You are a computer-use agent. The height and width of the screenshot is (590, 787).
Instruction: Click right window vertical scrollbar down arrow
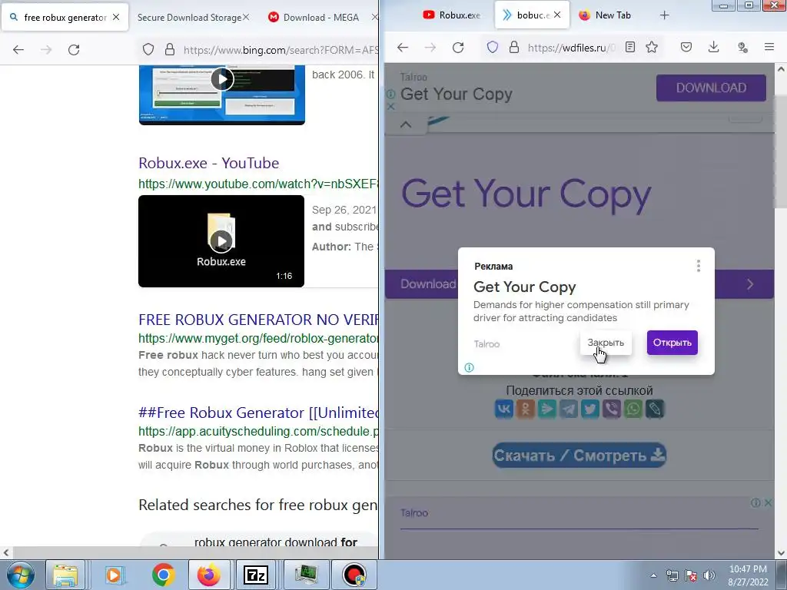[781, 553]
